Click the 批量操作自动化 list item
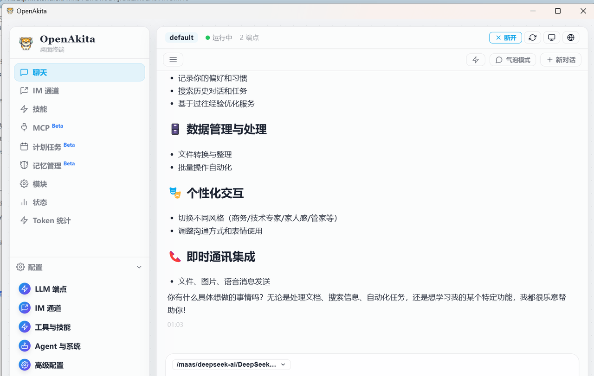 (x=205, y=167)
